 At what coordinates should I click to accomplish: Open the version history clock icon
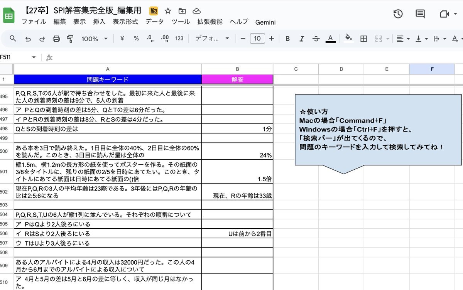click(398, 14)
